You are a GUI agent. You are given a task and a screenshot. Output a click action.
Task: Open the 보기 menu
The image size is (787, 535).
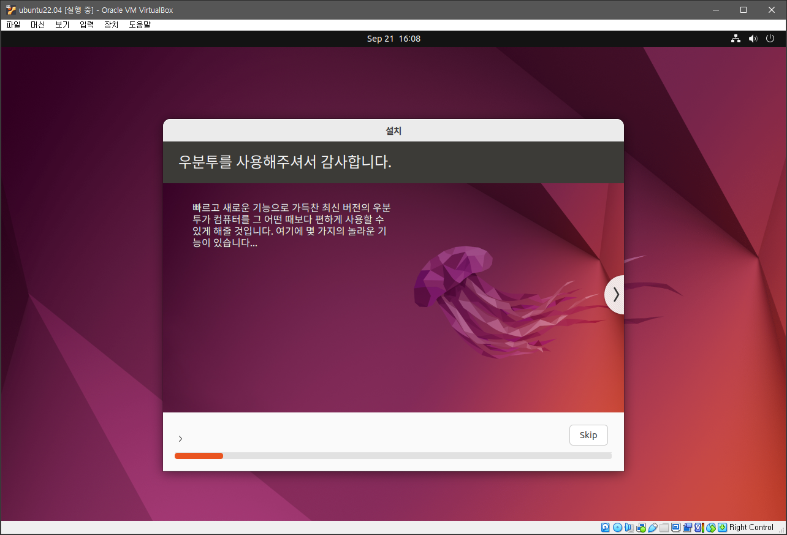coord(63,25)
